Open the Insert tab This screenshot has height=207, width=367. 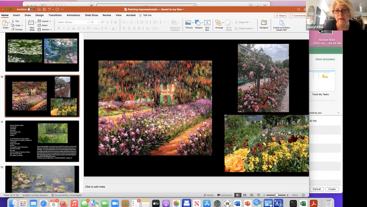[x=16, y=15]
